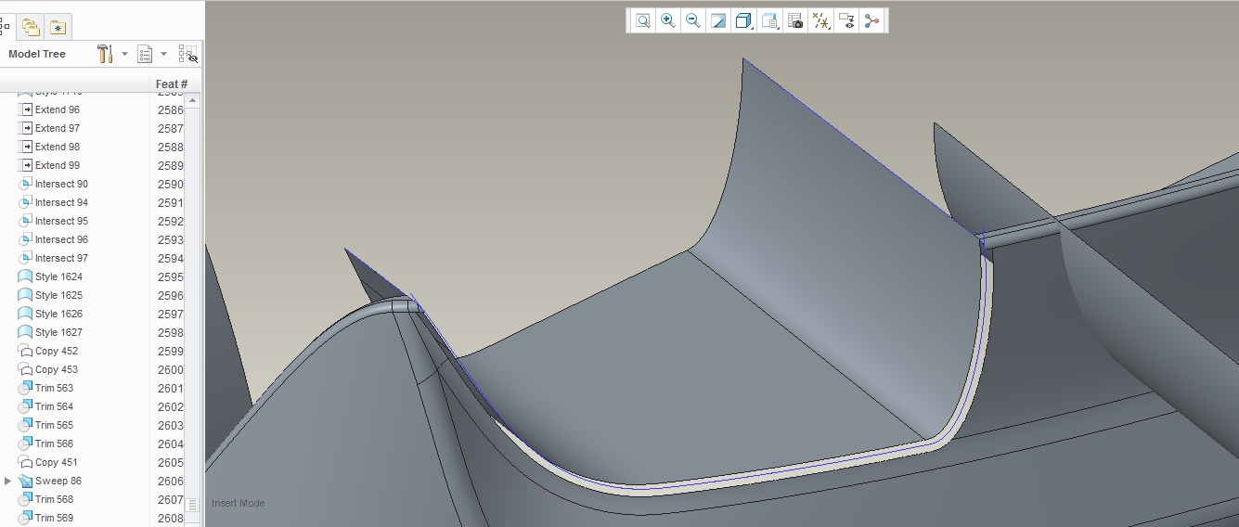Viewport: 1239px width, 527px height.
Task: Select Intersect 95 in the model tree
Action: tap(61, 221)
